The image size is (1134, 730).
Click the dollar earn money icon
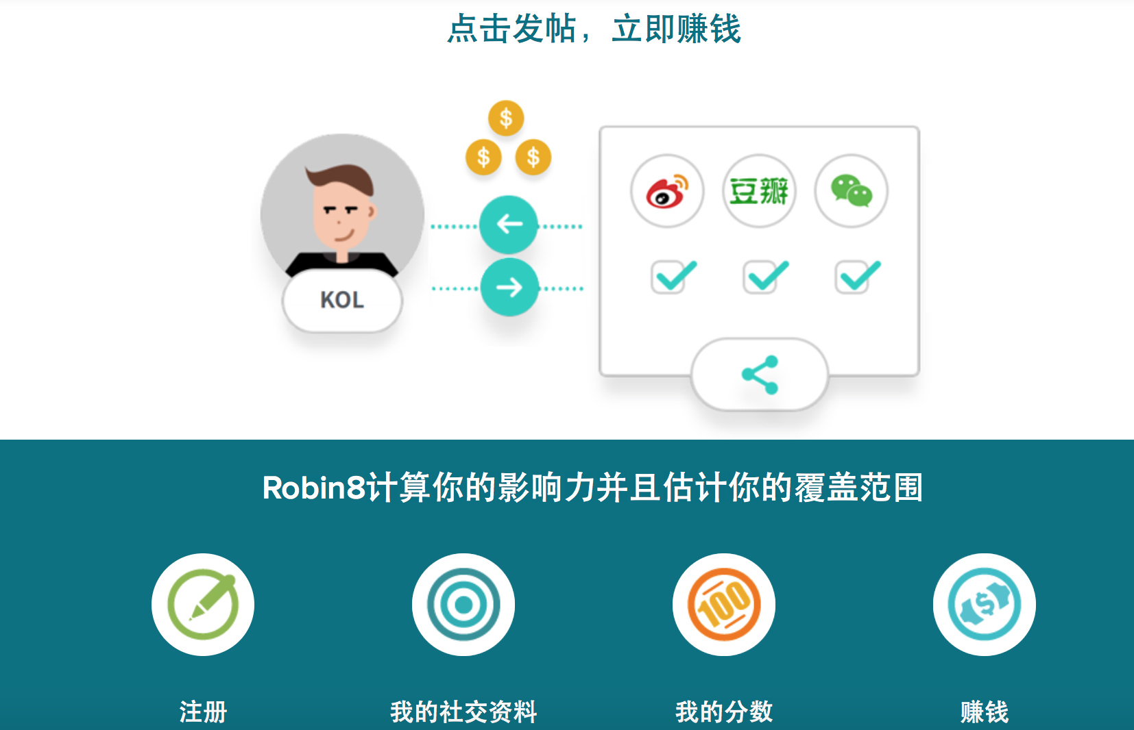pos(985,605)
